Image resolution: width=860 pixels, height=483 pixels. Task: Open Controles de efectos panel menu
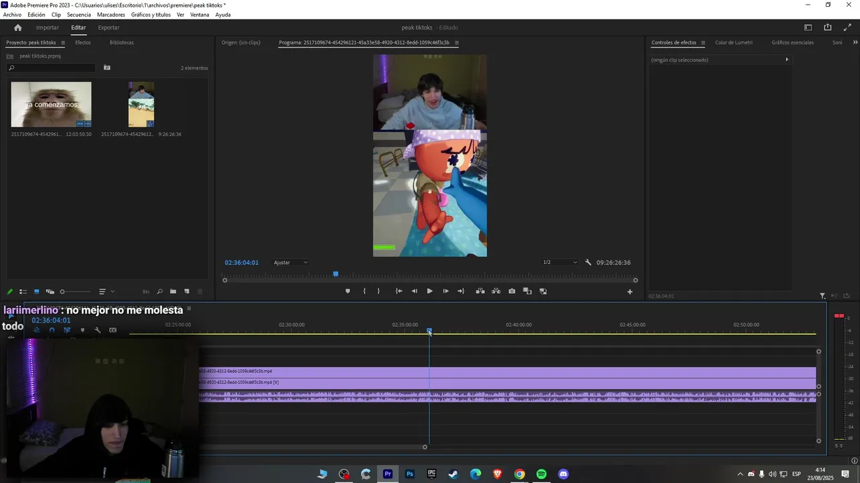(703, 43)
